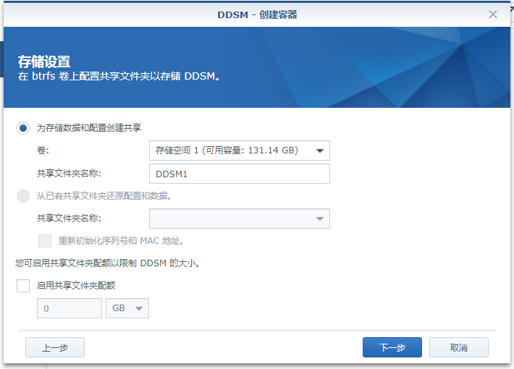
Task: Click the DDSM - 创建容器 title bar
Action: point(257,14)
